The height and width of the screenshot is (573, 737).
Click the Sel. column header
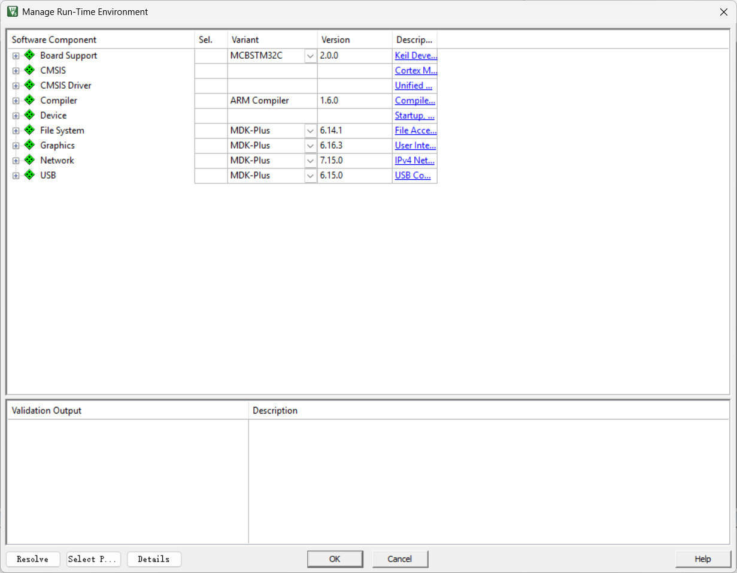(x=211, y=40)
